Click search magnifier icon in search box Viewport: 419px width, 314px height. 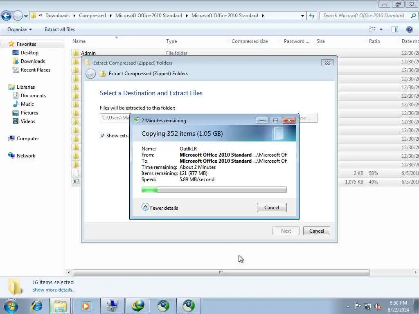tap(413, 16)
